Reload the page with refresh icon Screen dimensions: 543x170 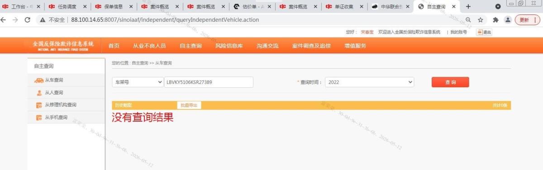click(28, 20)
